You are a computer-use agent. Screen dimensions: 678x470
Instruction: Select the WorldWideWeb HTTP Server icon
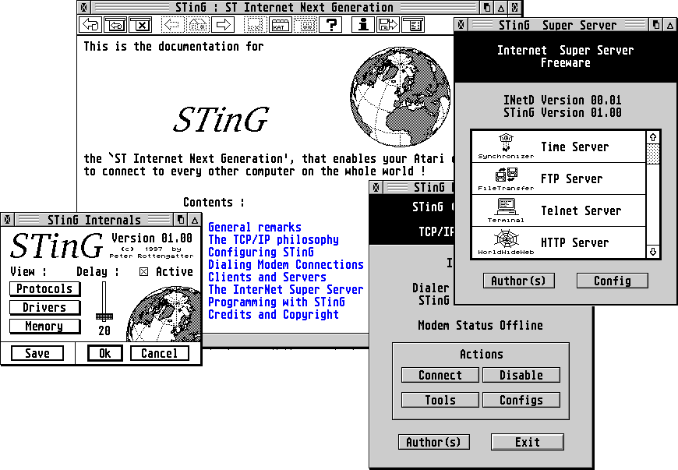click(x=506, y=242)
